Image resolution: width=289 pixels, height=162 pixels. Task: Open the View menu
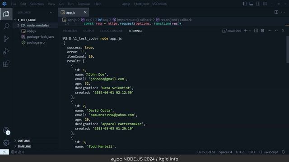(x=51, y=4)
